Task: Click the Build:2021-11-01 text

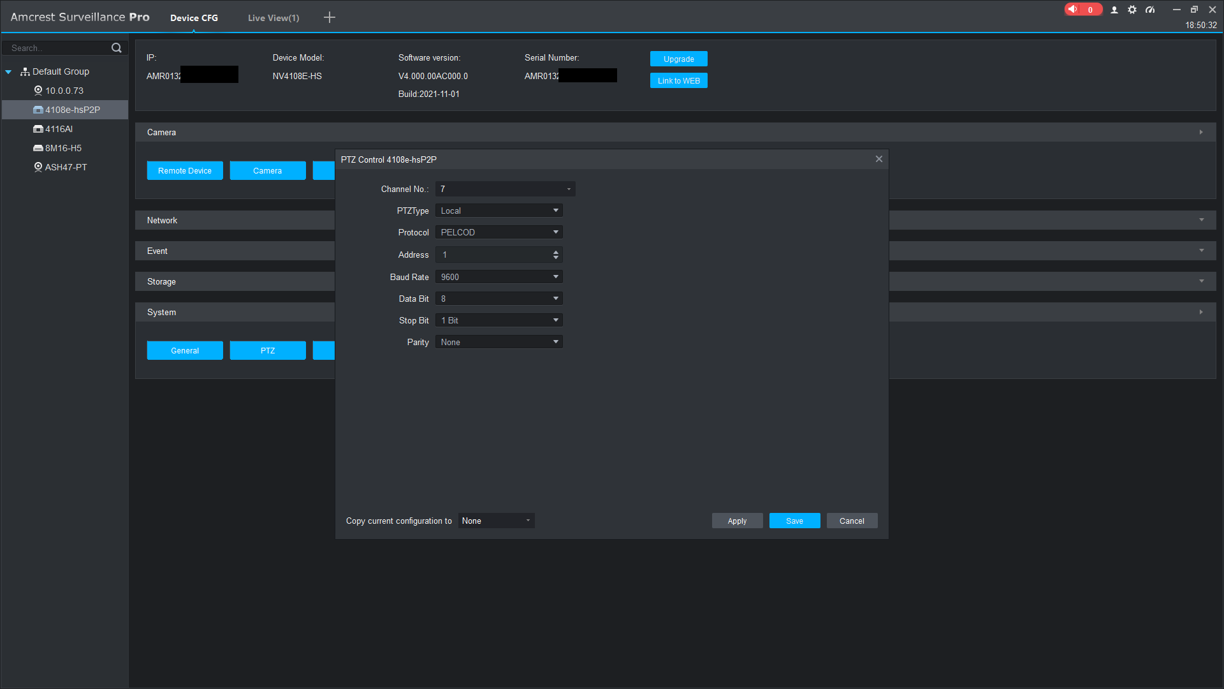Action: coord(428,94)
